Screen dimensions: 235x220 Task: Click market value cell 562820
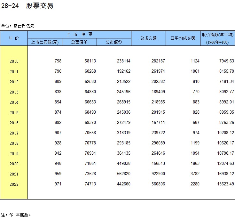(124, 174)
